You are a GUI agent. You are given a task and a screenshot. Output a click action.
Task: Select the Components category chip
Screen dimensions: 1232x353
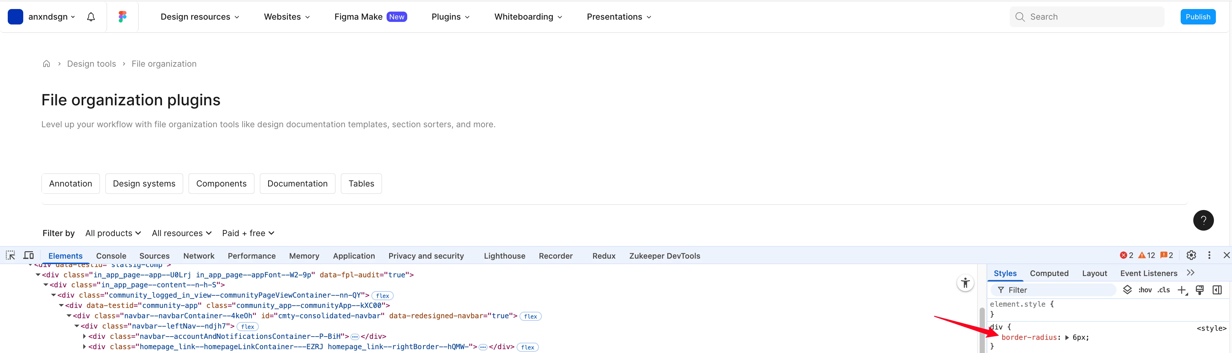pyautogui.click(x=221, y=184)
